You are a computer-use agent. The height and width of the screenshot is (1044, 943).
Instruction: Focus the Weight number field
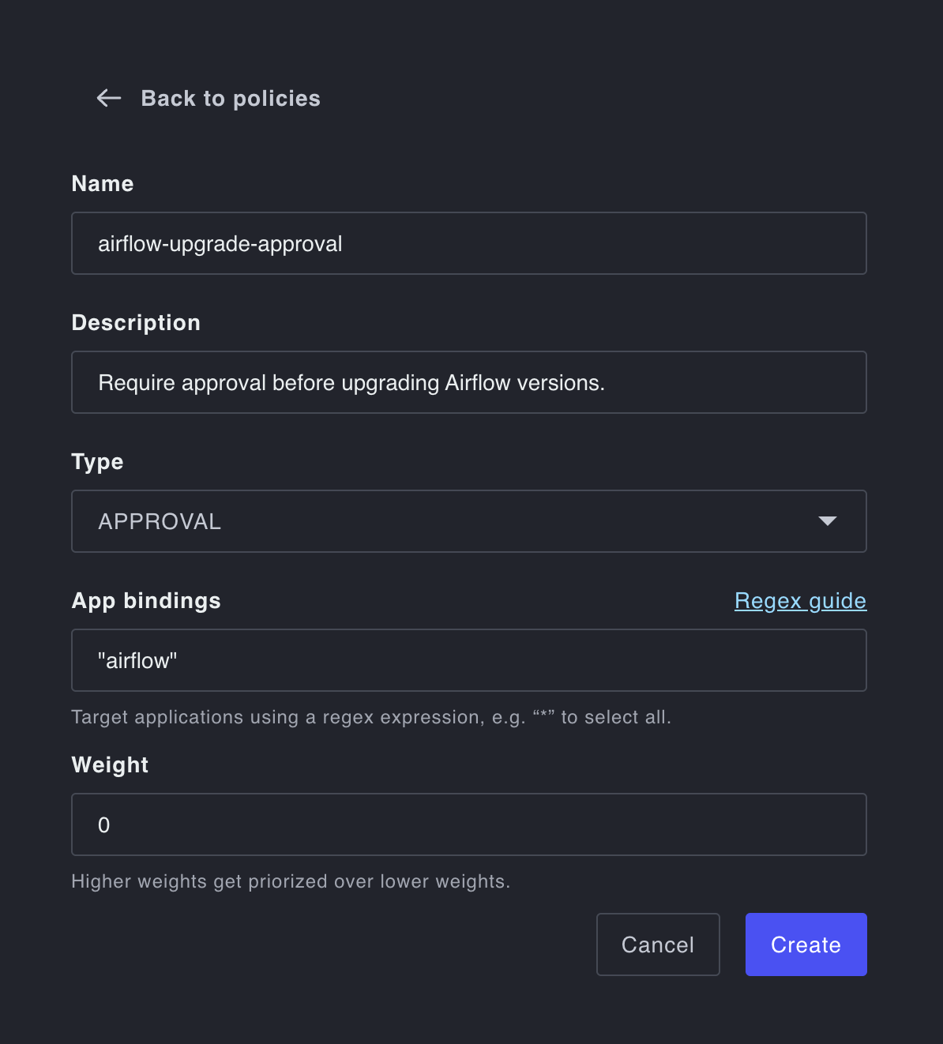click(x=468, y=824)
